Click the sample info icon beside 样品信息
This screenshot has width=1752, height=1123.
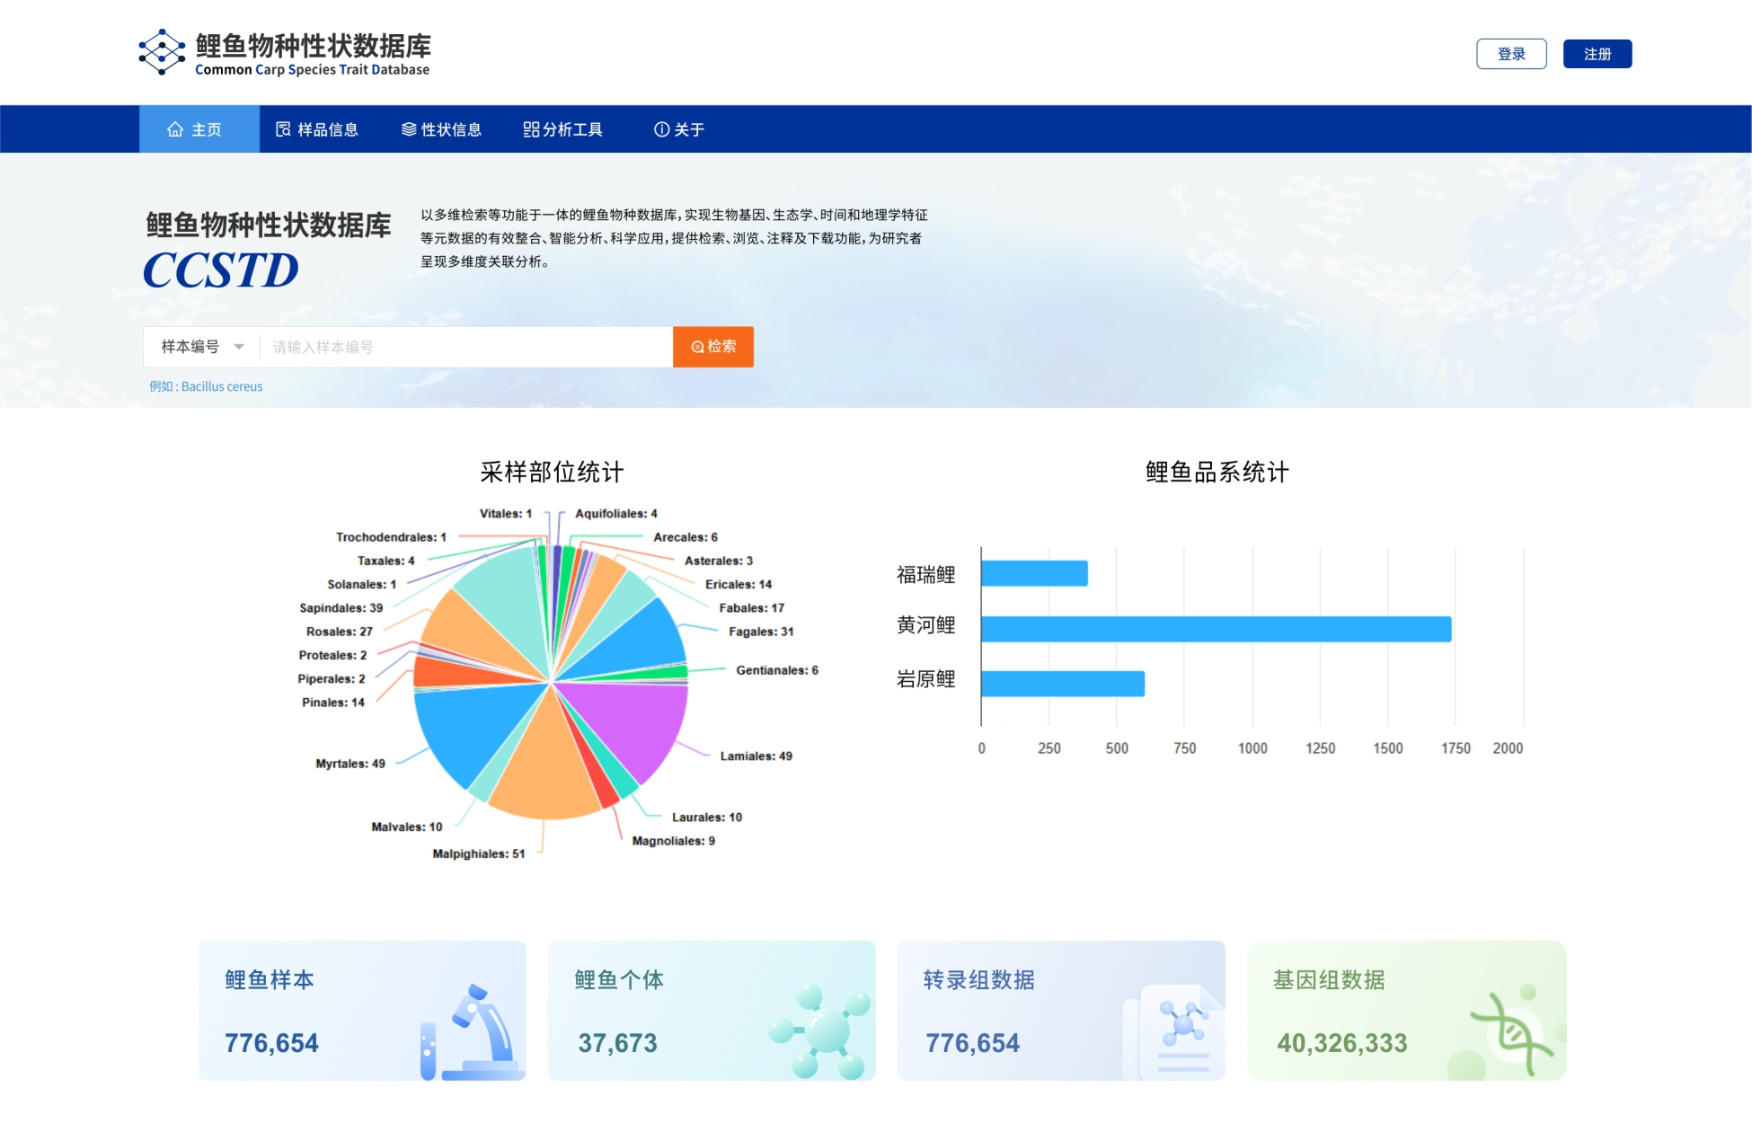pyautogui.click(x=281, y=128)
